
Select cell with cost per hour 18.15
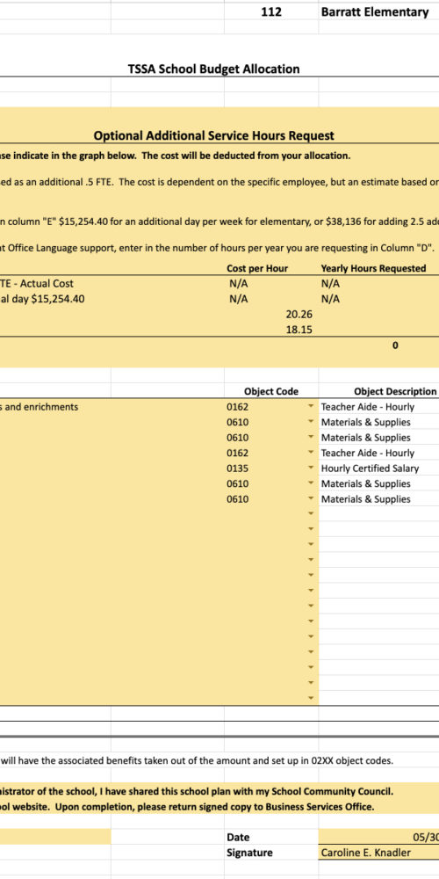[x=271, y=330]
